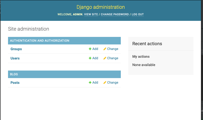Screen dimensions: 203x120
Task: Click the View Site link
Action: 91,15
